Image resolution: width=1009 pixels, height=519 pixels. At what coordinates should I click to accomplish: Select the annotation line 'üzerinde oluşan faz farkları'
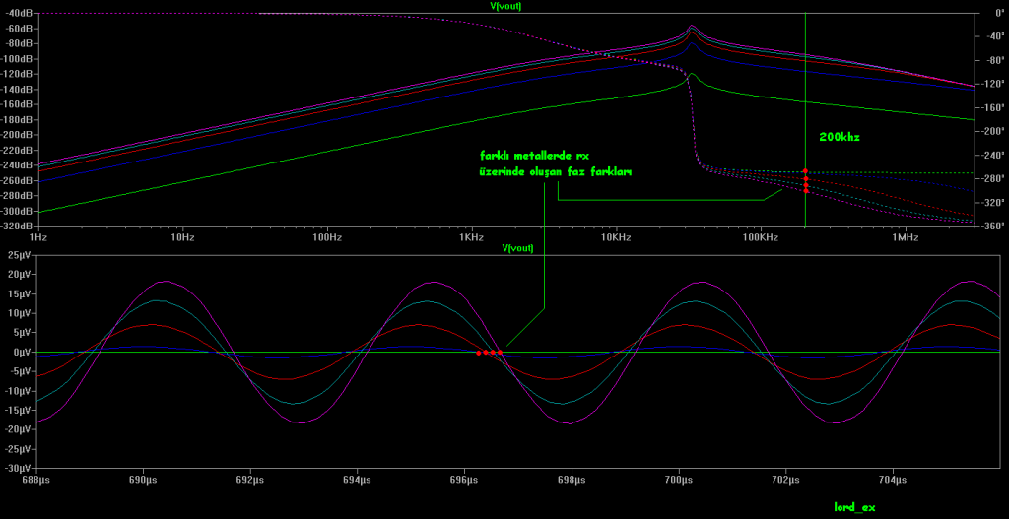557,172
